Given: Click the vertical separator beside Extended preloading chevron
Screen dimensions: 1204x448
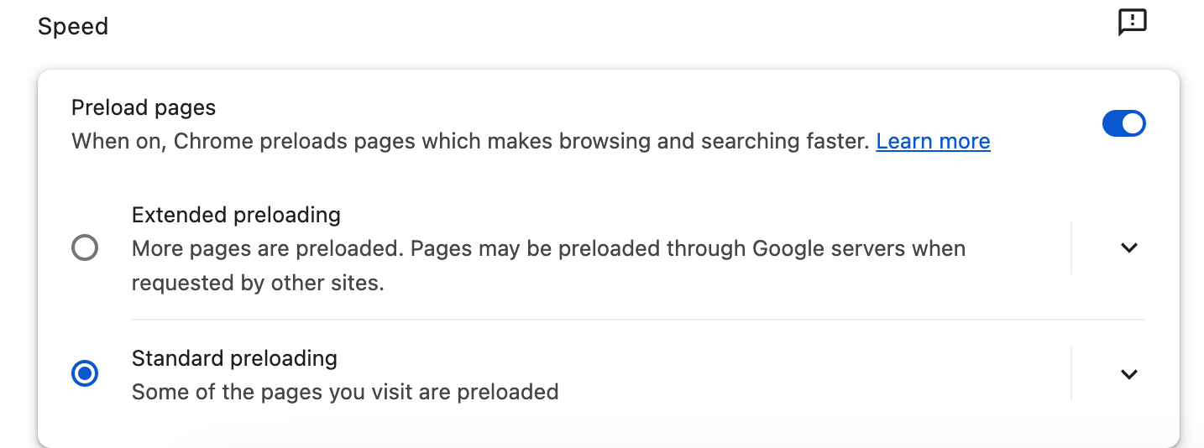Looking at the screenshot, I should (x=1071, y=248).
